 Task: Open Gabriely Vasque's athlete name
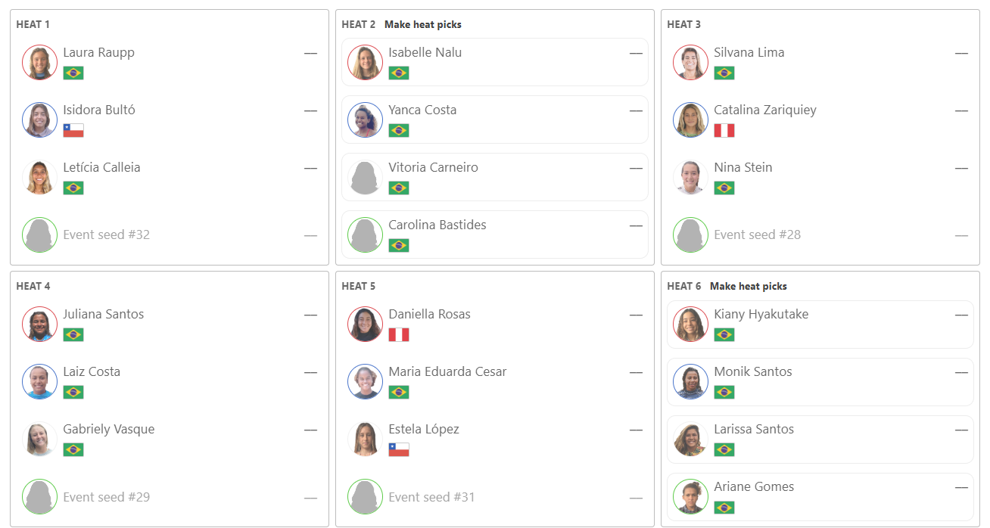pyautogui.click(x=109, y=429)
